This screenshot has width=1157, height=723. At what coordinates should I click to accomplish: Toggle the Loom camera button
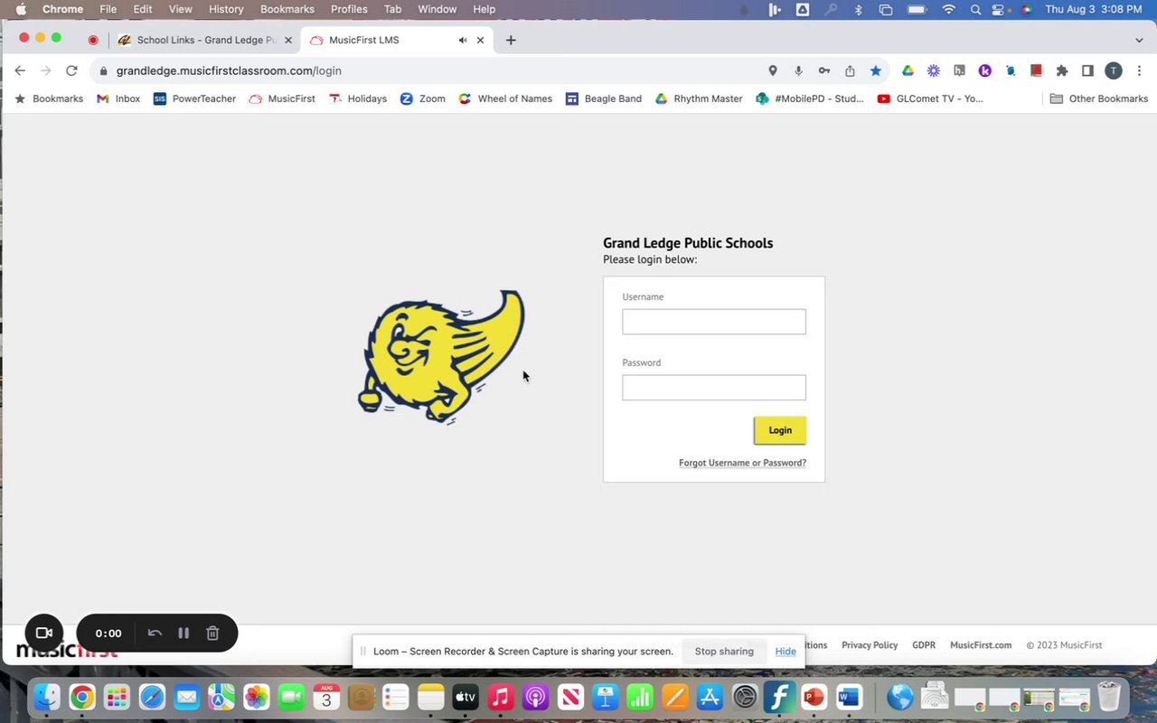point(43,633)
